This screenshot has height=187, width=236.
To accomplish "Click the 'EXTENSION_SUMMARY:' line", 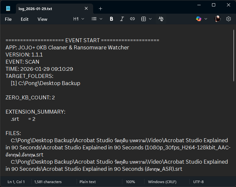I will pos(35,112).
